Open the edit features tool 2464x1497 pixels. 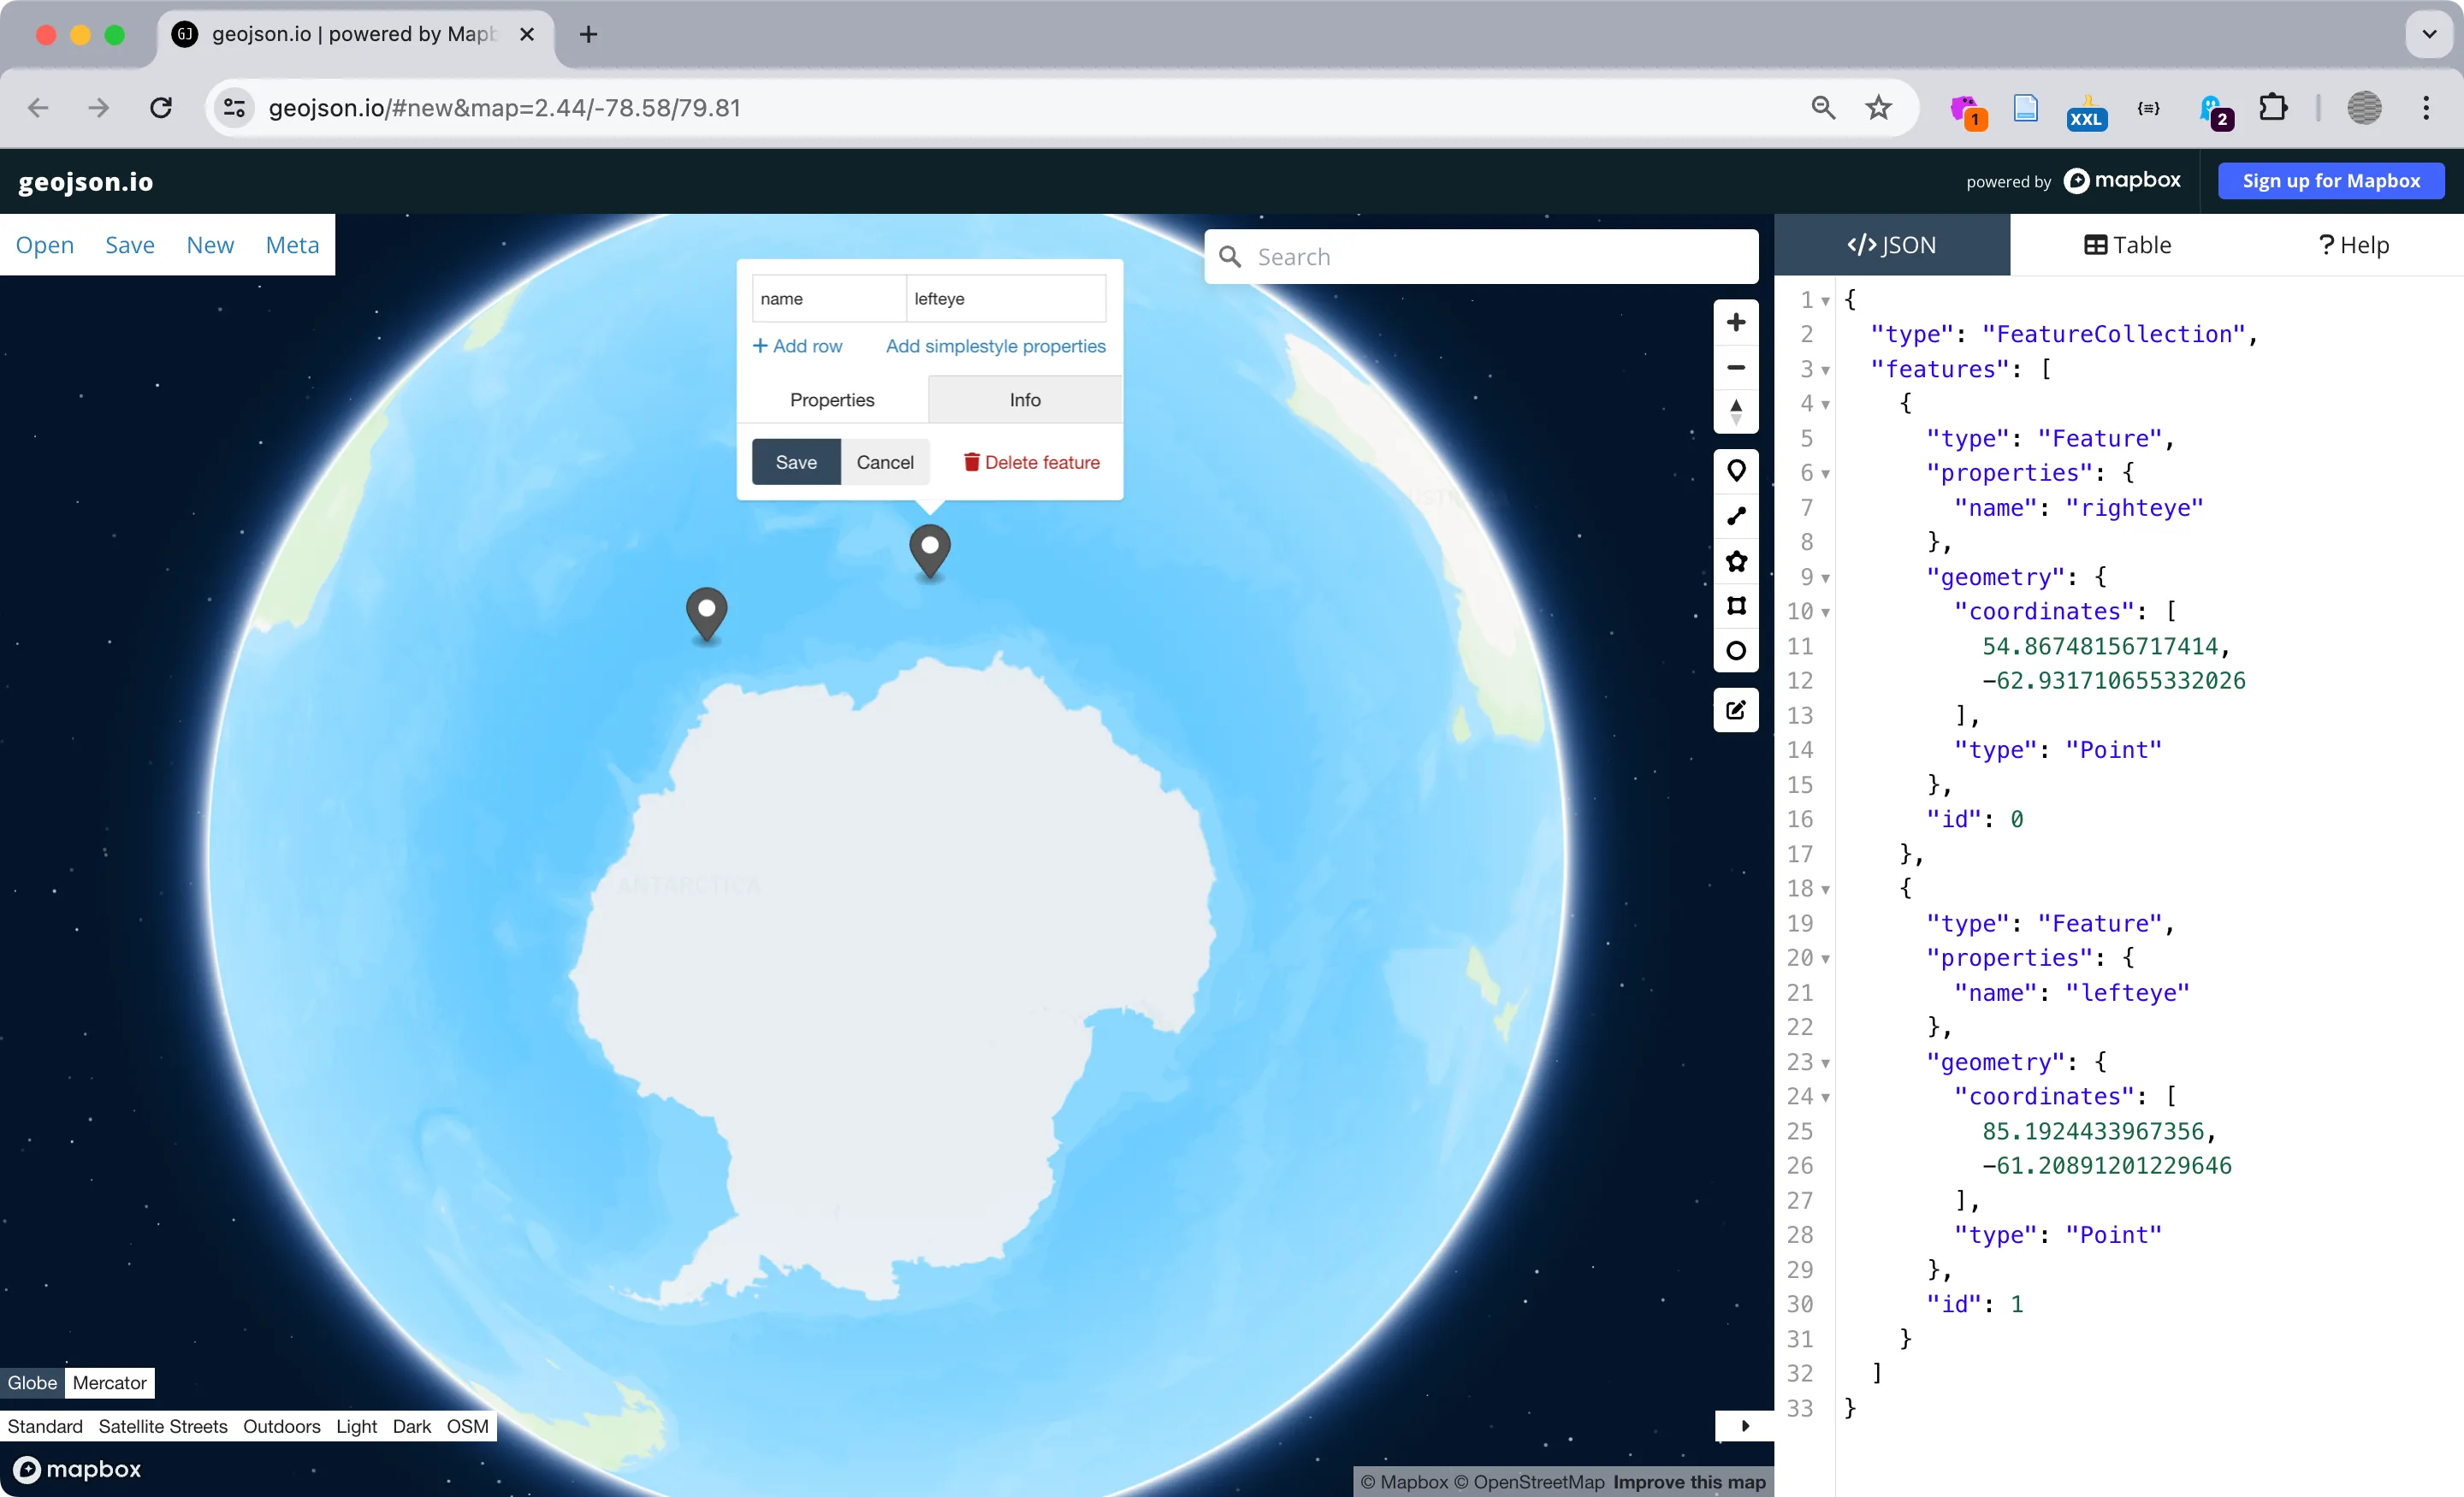pyautogui.click(x=1736, y=710)
